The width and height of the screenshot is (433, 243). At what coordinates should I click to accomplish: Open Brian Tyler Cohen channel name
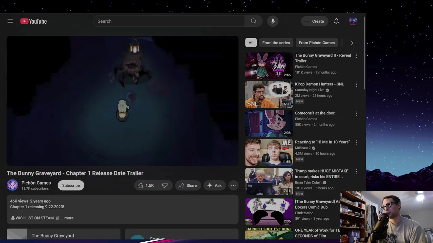(x=308, y=183)
